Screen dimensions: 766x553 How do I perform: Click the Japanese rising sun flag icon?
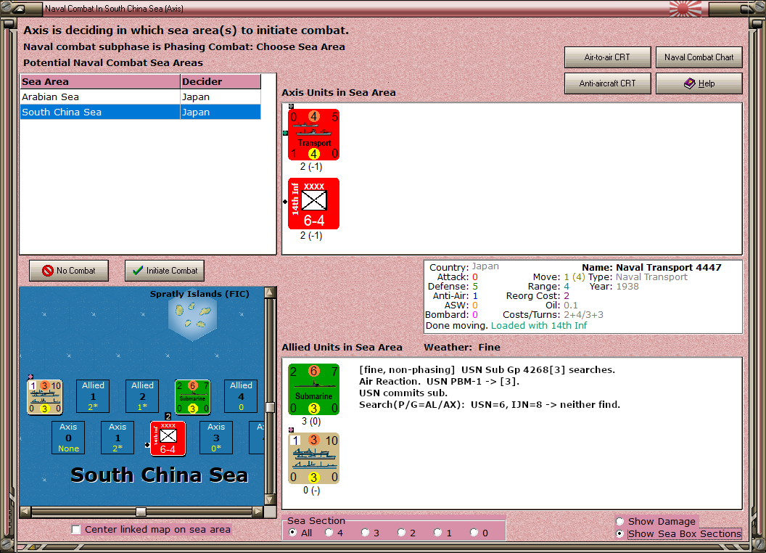point(685,9)
